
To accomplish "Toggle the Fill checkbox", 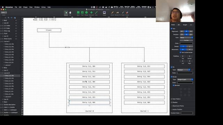I will coord(171,67).
